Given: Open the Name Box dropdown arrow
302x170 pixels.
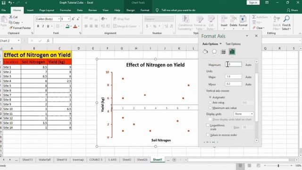Looking at the screenshot, I should point(19,41).
